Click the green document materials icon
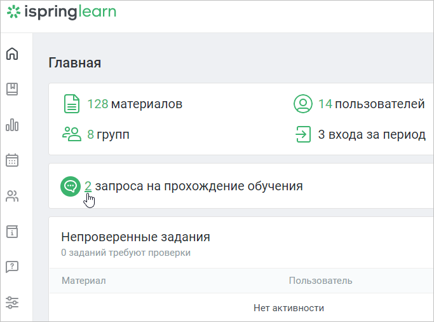Screen dimensions: 434x322 (72, 104)
